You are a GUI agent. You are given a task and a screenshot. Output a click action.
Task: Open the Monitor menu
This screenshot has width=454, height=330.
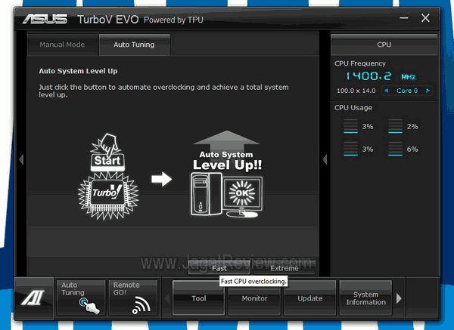click(254, 298)
